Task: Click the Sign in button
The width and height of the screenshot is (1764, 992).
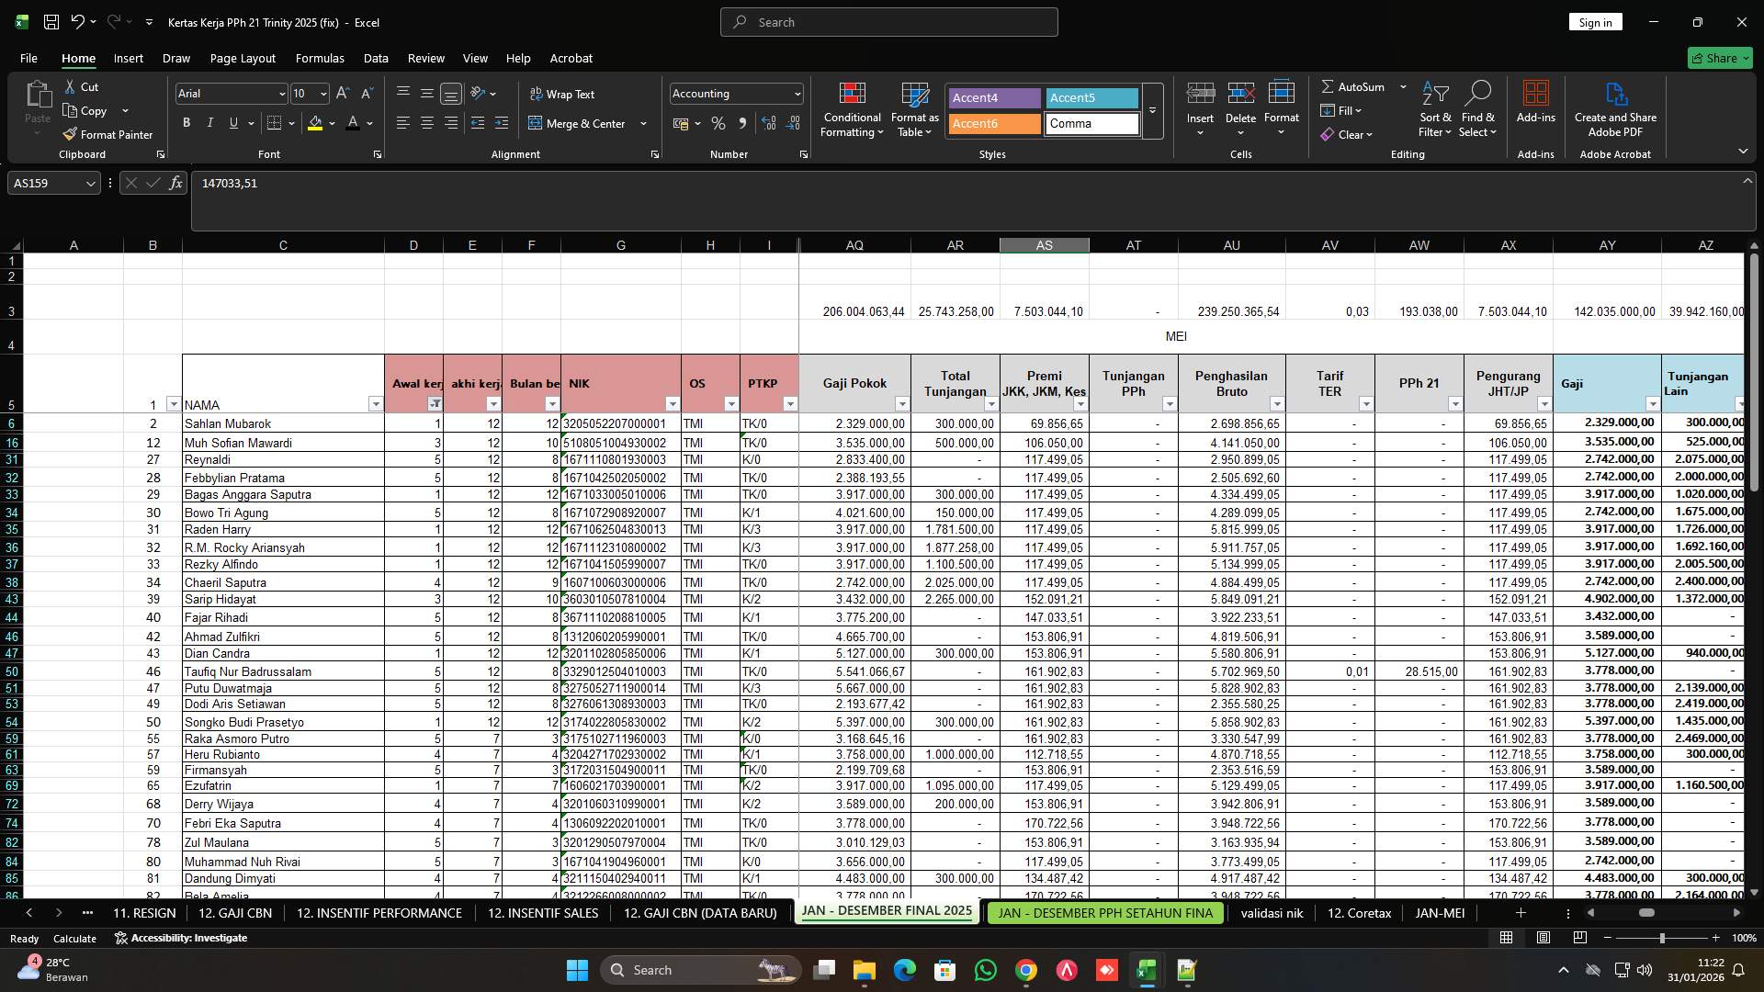Action: pyautogui.click(x=1595, y=21)
